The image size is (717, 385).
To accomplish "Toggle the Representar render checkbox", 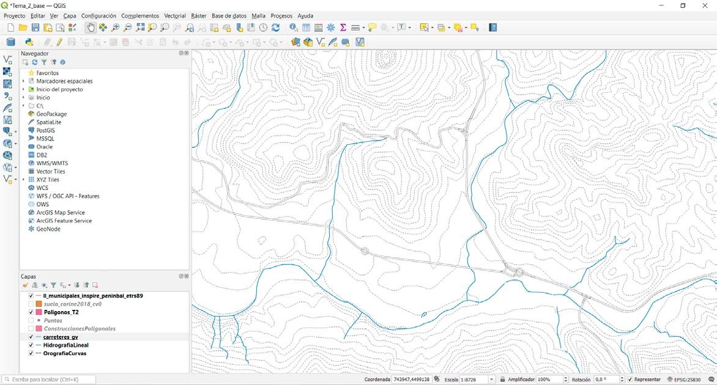I will click(630, 380).
